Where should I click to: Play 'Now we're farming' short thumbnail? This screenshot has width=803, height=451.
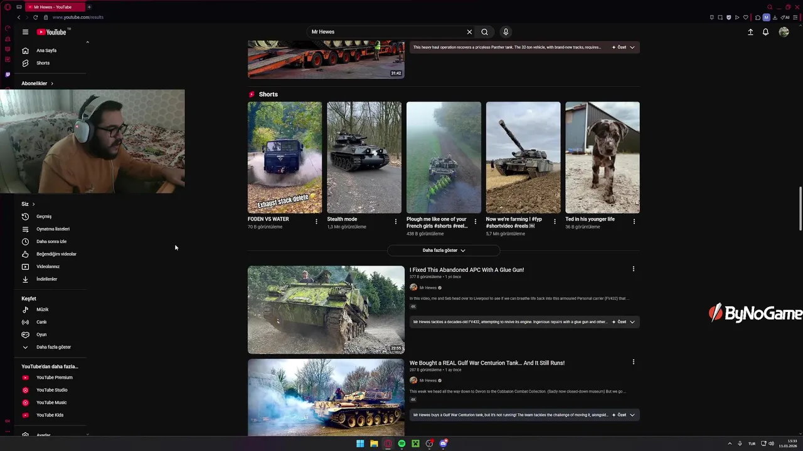[x=523, y=157]
